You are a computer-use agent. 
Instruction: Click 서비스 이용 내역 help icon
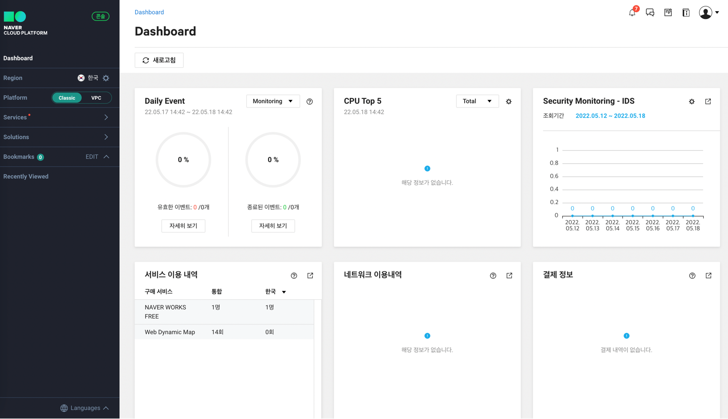tap(294, 275)
